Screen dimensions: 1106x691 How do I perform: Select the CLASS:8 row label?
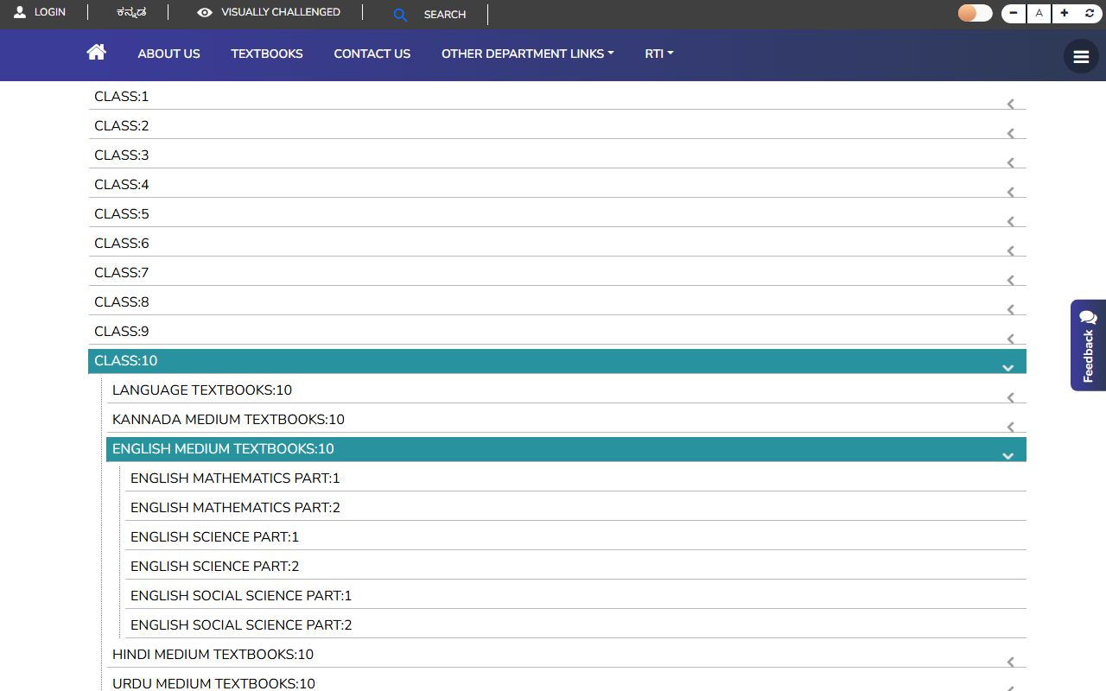(122, 302)
